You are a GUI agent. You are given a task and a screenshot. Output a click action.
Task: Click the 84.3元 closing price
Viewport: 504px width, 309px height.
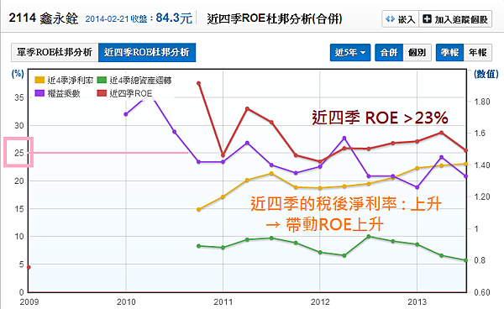174,18
